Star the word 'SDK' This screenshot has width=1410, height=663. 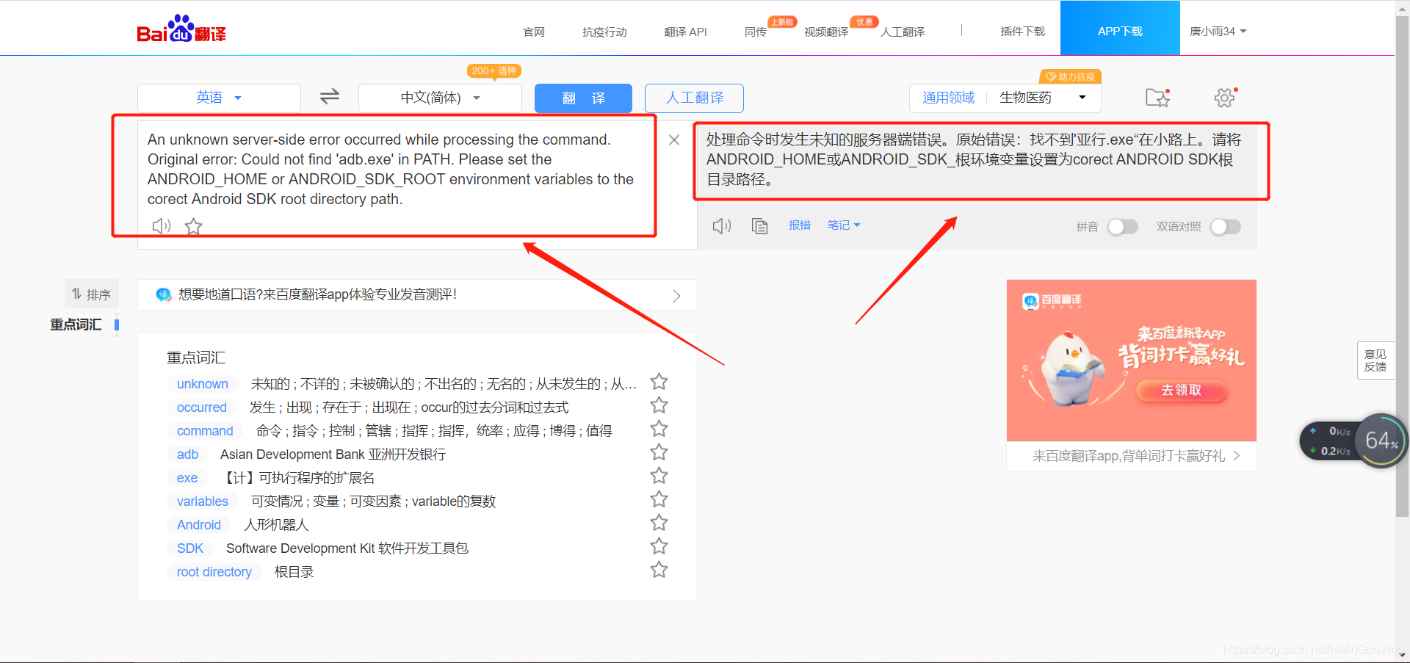pos(659,546)
